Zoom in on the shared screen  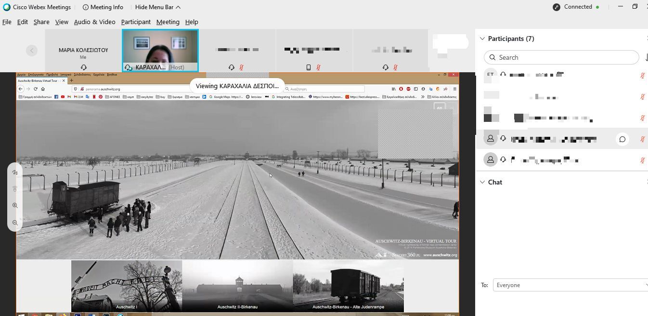click(x=15, y=206)
